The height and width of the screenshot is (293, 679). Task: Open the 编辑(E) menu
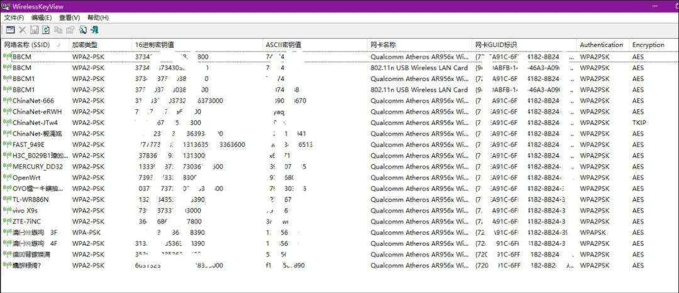(41, 18)
